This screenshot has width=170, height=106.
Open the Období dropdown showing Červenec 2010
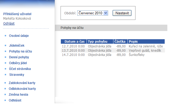93,13
